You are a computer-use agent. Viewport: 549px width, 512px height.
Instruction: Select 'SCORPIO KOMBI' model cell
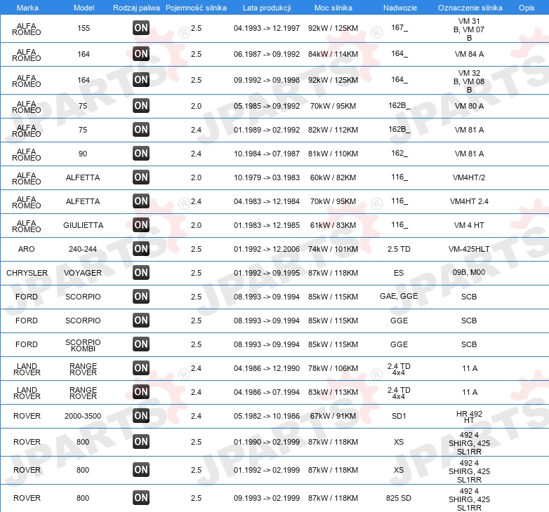(x=83, y=345)
